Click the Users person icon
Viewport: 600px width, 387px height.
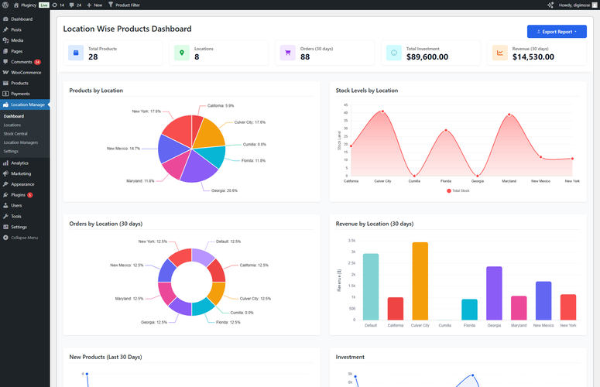(x=5, y=205)
